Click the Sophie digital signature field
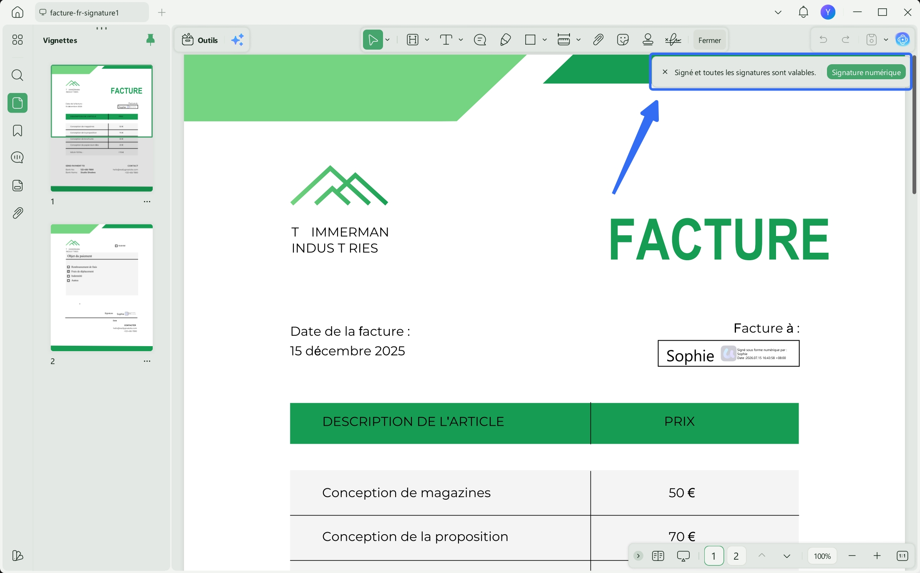This screenshot has width=920, height=573. (728, 354)
